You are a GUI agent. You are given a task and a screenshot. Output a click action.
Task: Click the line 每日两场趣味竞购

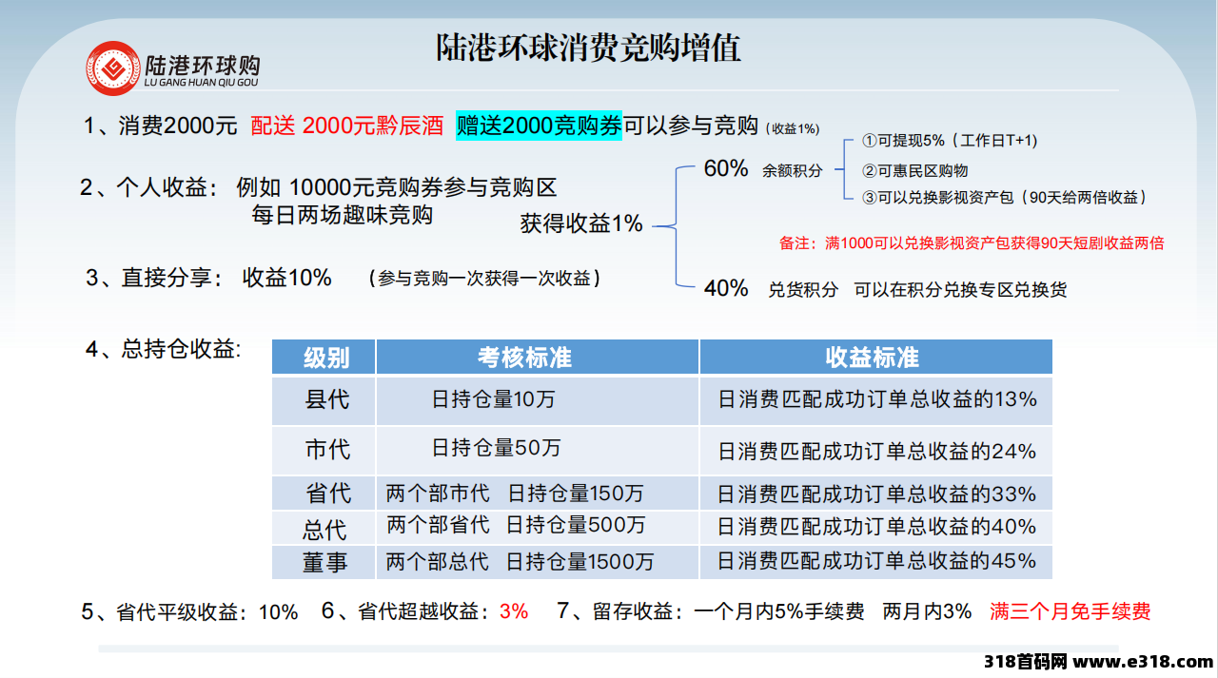click(342, 215)
